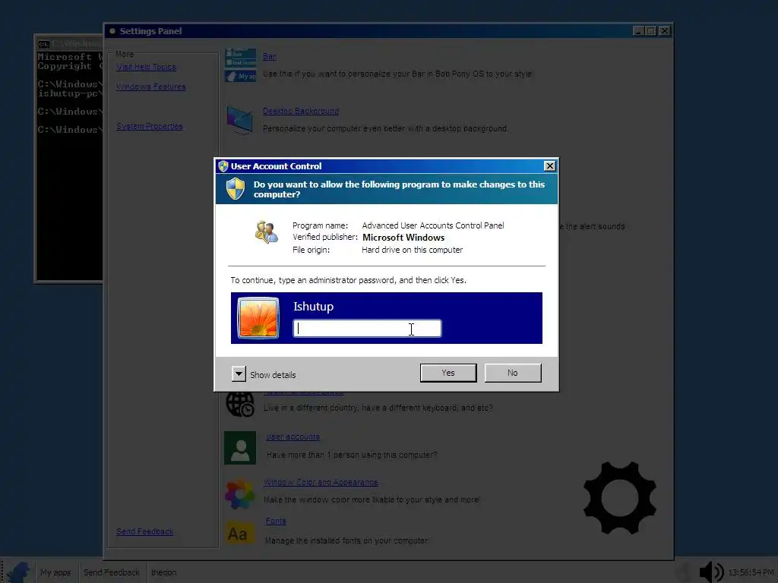Close the Settings Panel window

665,31
